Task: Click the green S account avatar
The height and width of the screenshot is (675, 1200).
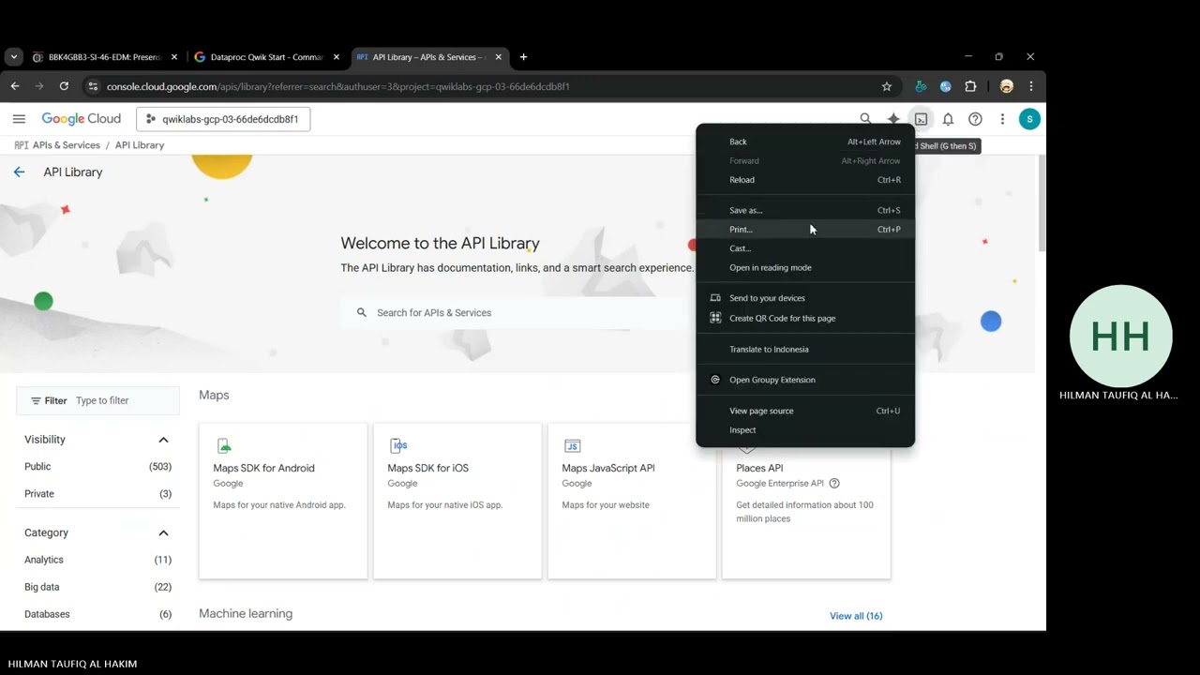Action: (x=1029, y=119)
